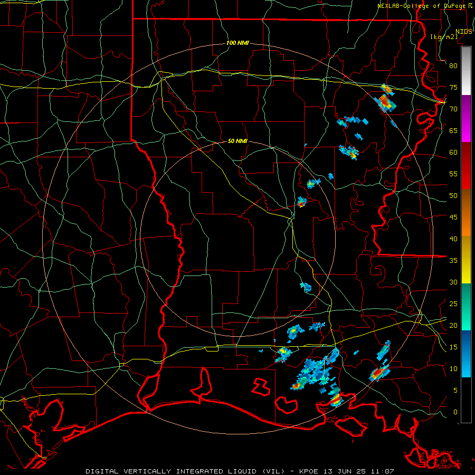
Task: Click the '100 NMI' range ring label
Action: pos(237,43)
